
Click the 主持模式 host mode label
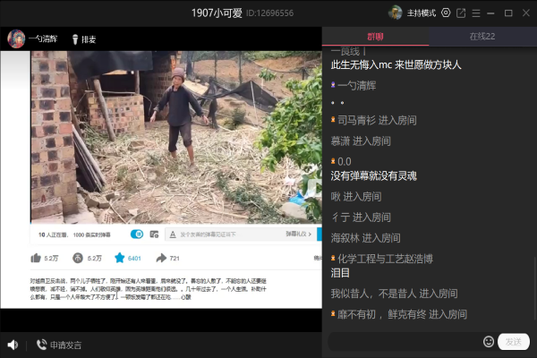pyautogui.click(x=421, y=13)
